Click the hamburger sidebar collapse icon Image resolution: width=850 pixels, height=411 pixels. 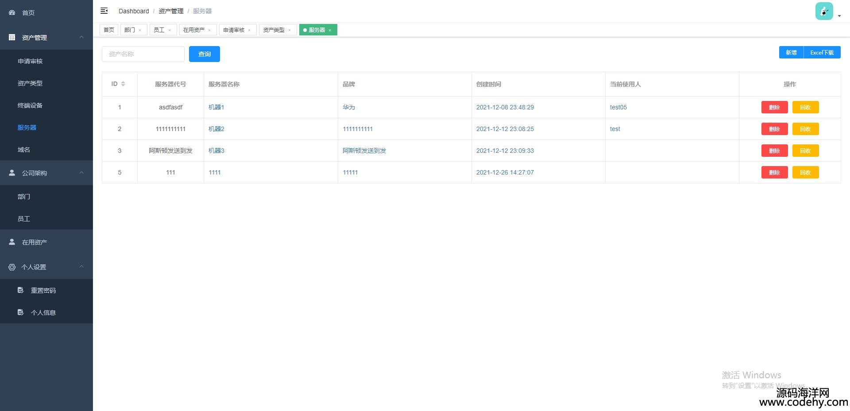click(104, 11)
